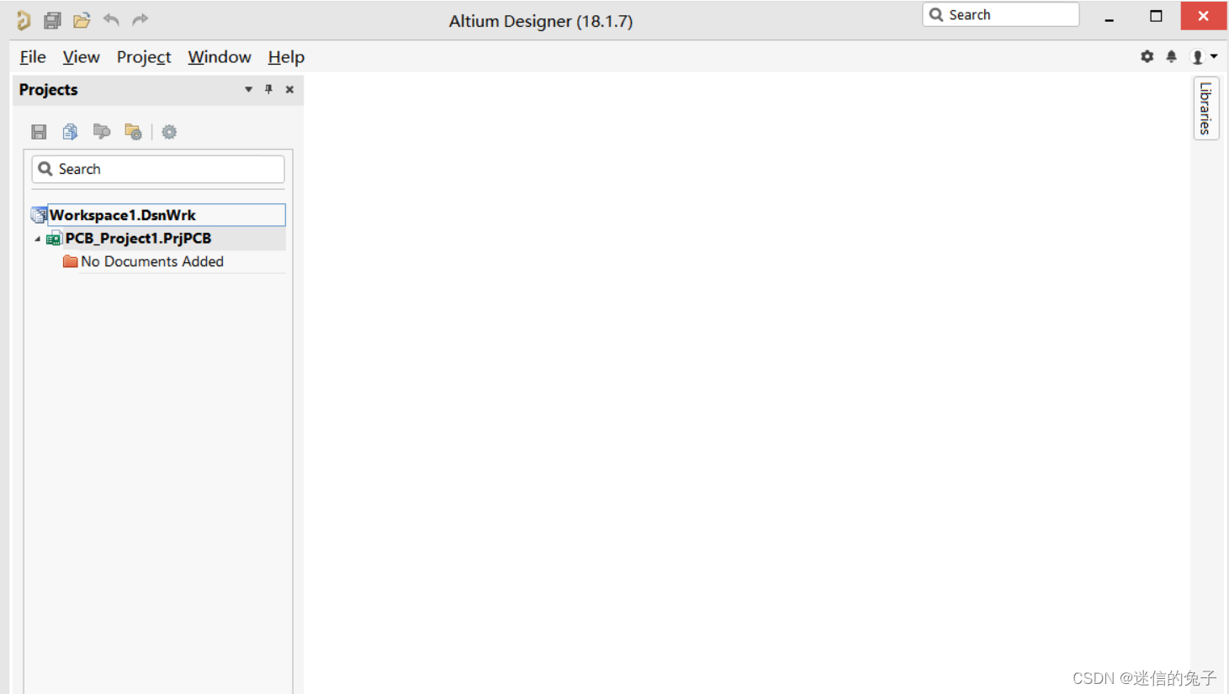The height and width of the screenshot is (694, 1229).
Task: Toggle the Projects panel pin
Action: click(268, 89)
